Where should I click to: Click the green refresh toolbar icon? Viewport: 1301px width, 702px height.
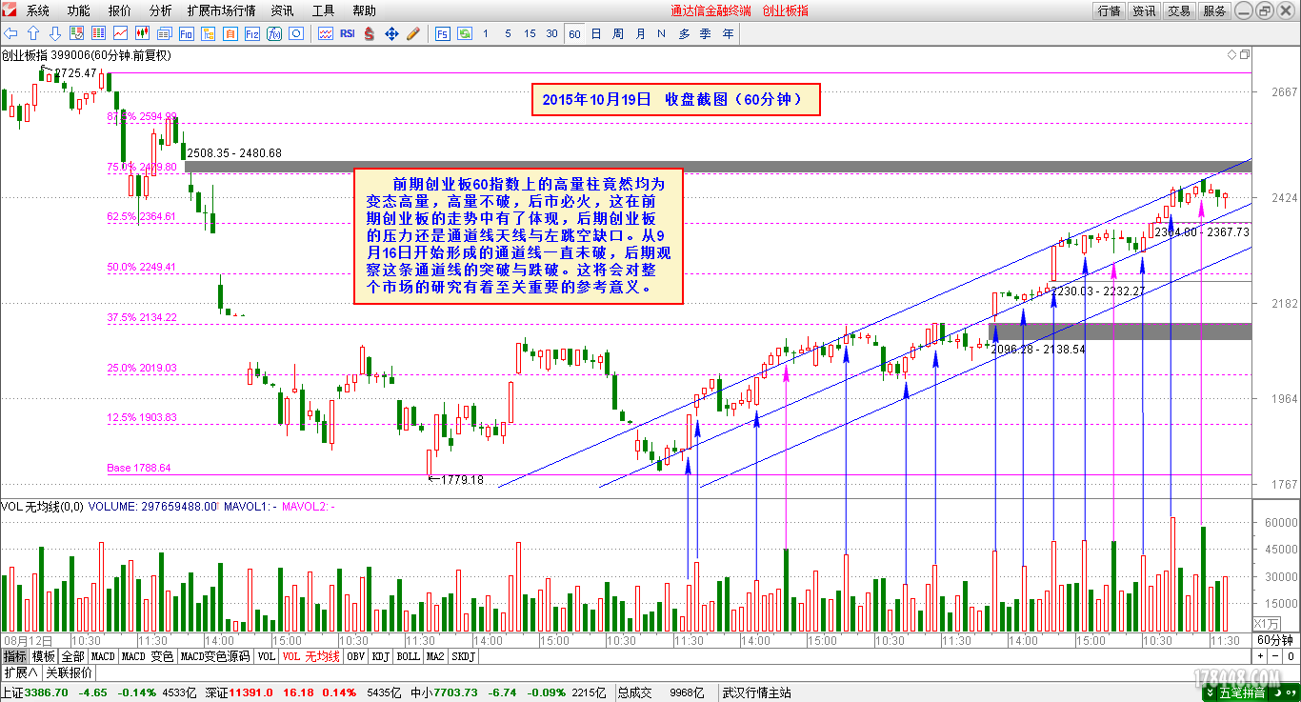(464, 33)
